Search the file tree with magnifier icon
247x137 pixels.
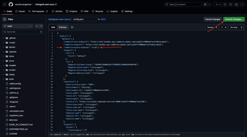41,26
